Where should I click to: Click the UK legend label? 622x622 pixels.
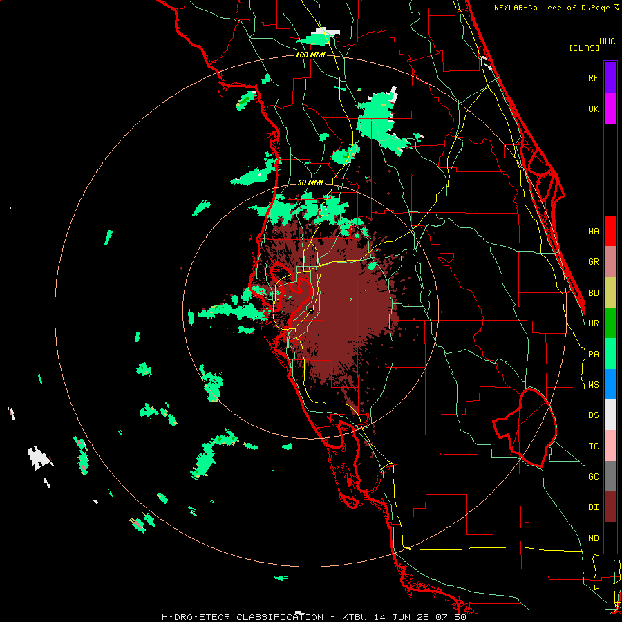coord(593,109)
